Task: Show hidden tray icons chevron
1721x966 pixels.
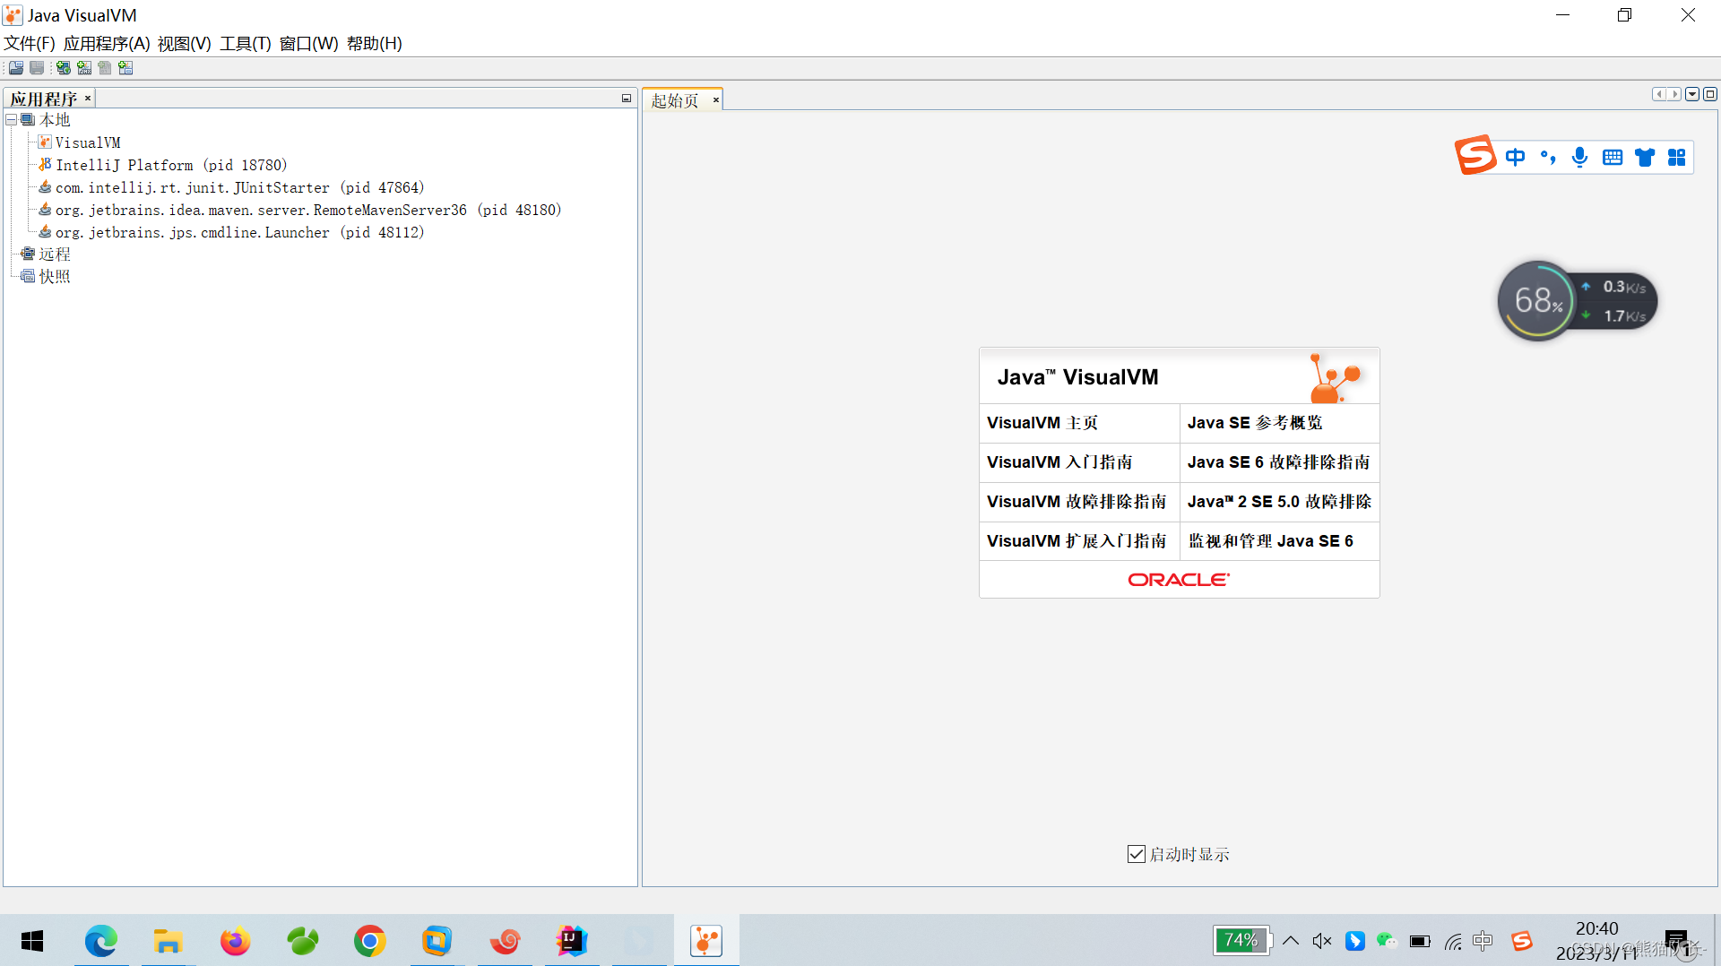Action: click(1291, 941)
